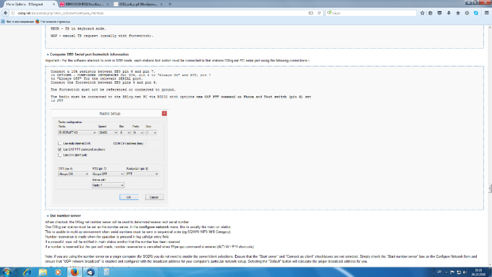Open the Action Center flag in tray

tap(453, 272)
